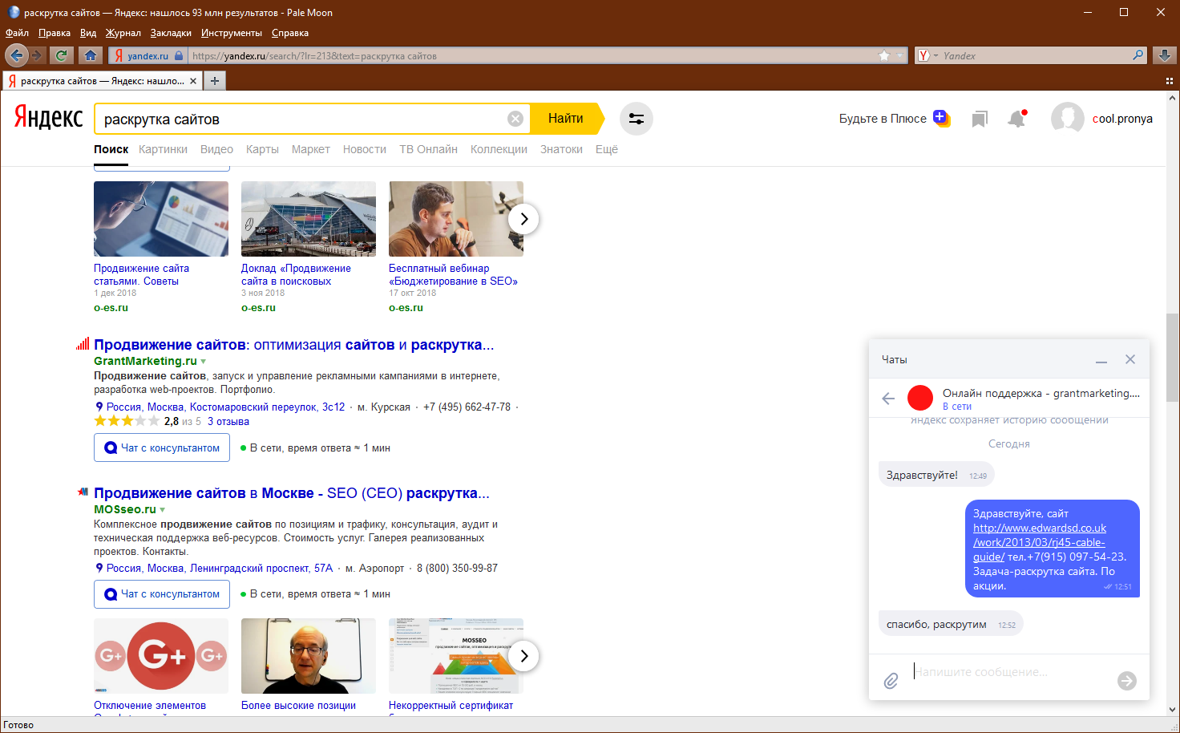Open the Журнал menu
The height and width of the screenshot is (733, 1180).
pos(123,33)
